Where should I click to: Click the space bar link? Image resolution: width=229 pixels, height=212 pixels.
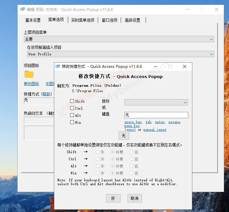tap(133, 122)
